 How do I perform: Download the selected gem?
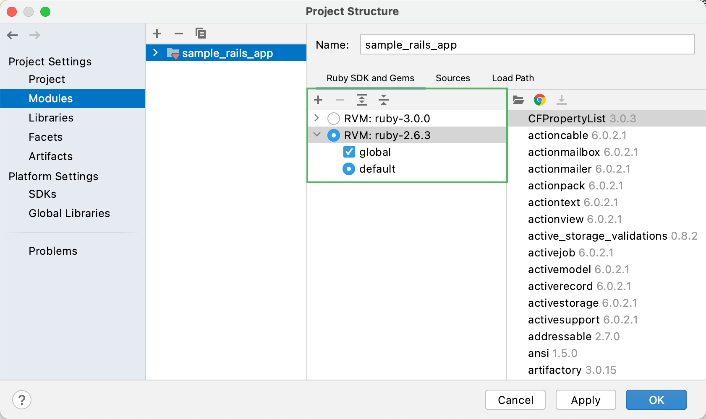(562, 100)
